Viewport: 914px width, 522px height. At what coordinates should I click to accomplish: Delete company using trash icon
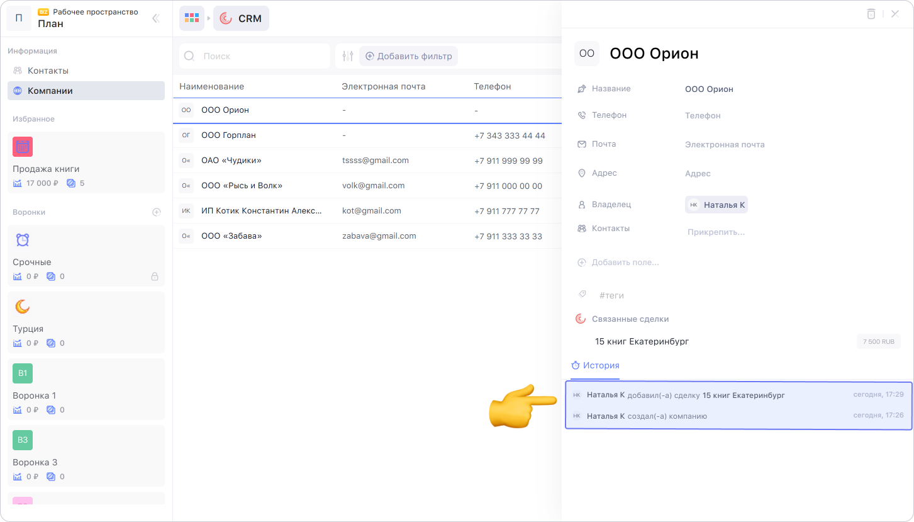(x=871, y=14)
